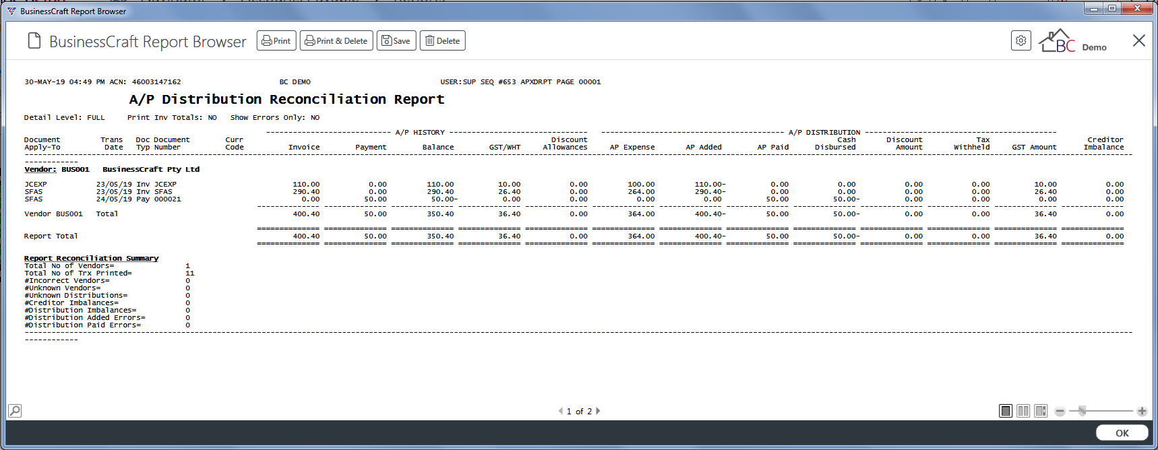Click the 'Show Errors Only: NO' label
This screenshot has width=1158, height=450.
pos(275,117)
